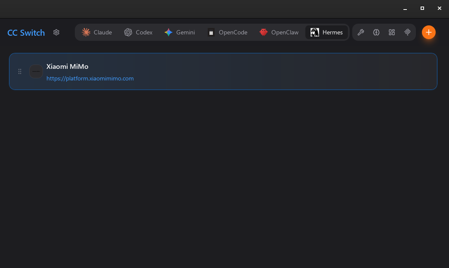The image size is (449, 268).
Task: Choose the OpenClaw tab
Action: tap(279, 32)
